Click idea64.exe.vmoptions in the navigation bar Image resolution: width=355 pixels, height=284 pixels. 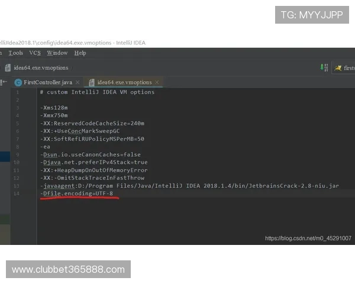(x=41, y=68)
